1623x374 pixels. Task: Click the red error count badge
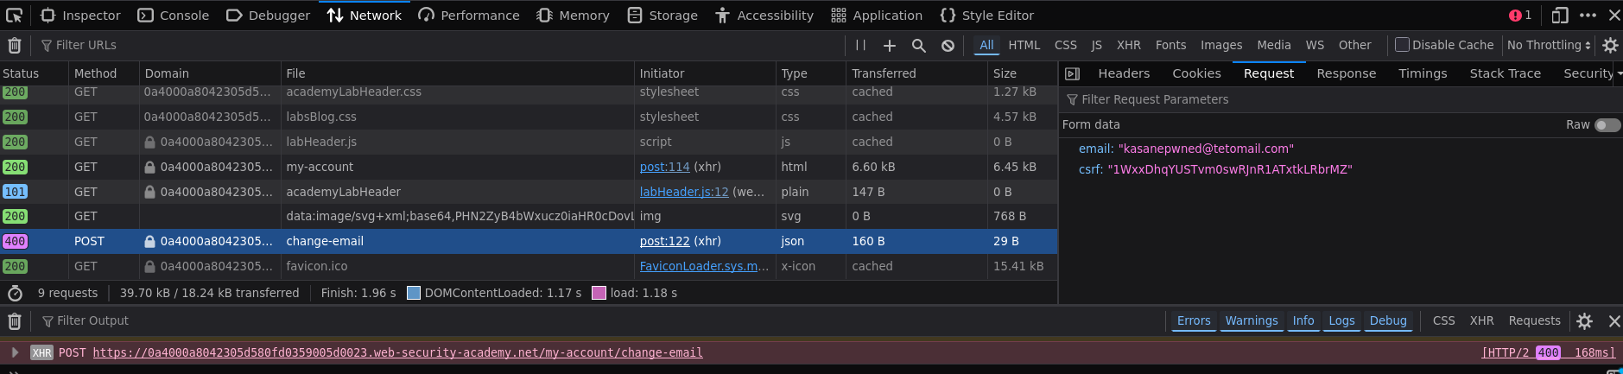(x=1520, y=15)
